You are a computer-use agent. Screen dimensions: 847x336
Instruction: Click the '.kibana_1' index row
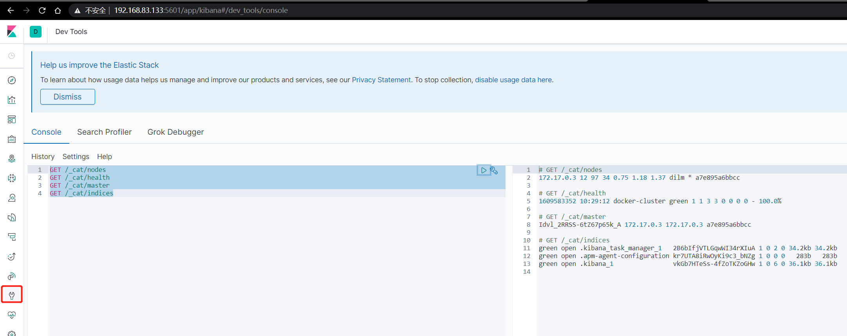point(688,264)
